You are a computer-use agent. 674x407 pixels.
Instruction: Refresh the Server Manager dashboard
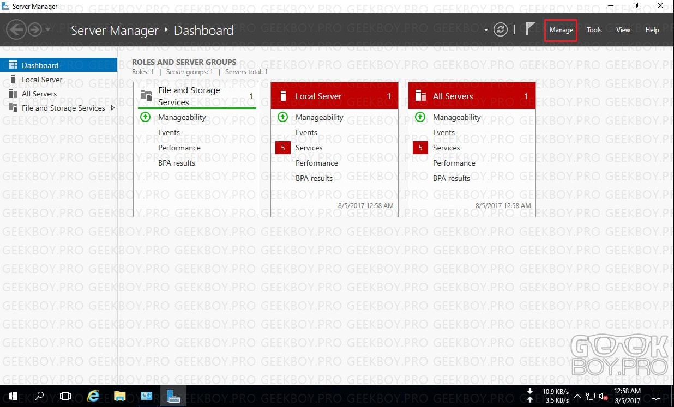point(500,30)
